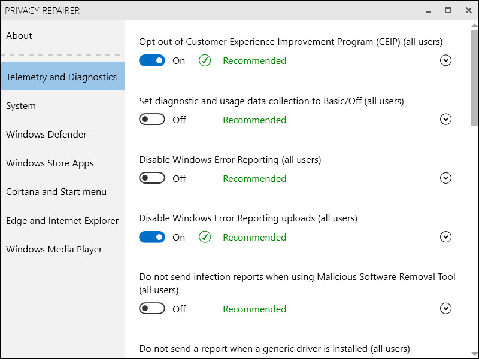
Task: Open the About section
Action: [x=19, y=36]
